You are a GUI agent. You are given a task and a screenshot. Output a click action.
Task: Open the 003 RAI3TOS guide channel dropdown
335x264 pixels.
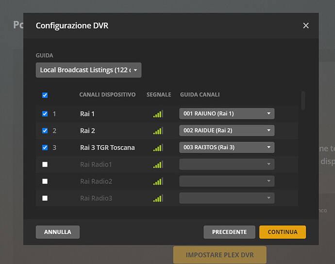[227, 147]
